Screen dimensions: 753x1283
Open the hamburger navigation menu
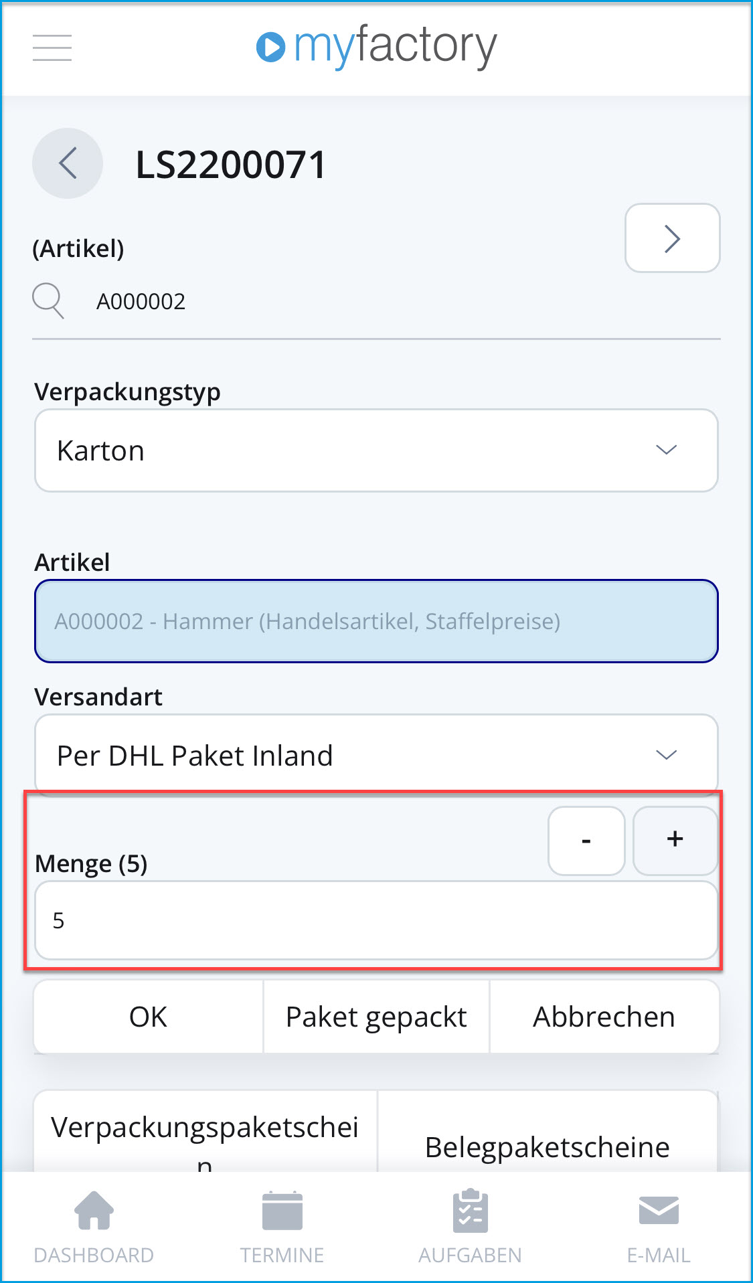(52, 48)
